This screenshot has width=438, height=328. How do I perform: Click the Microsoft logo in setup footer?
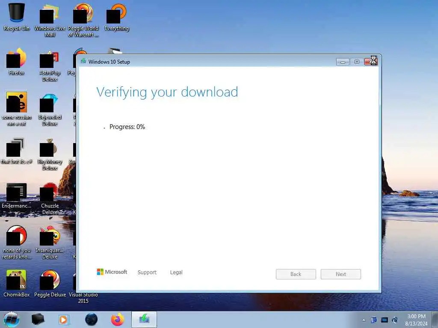click(112, 272)
